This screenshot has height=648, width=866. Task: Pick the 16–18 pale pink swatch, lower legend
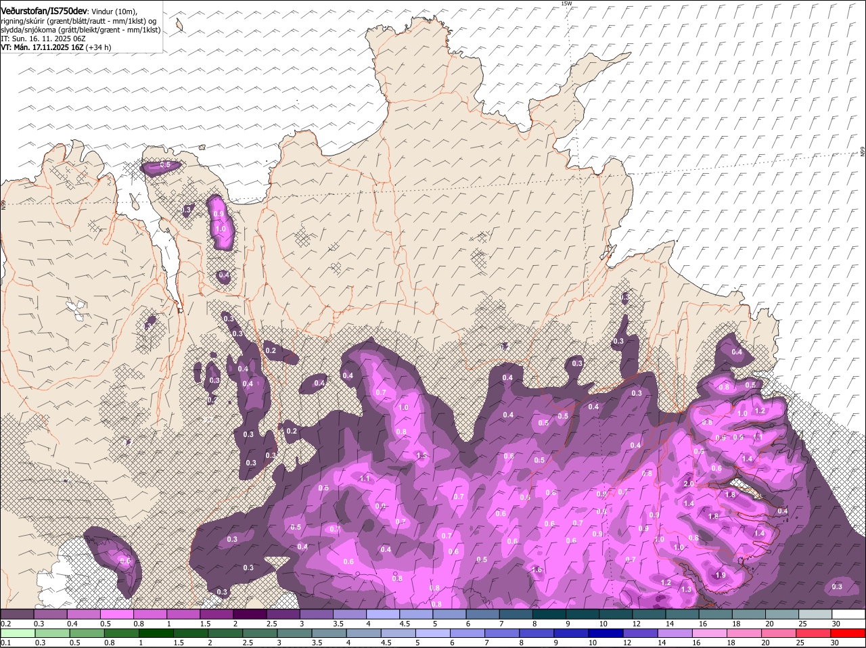710,633
